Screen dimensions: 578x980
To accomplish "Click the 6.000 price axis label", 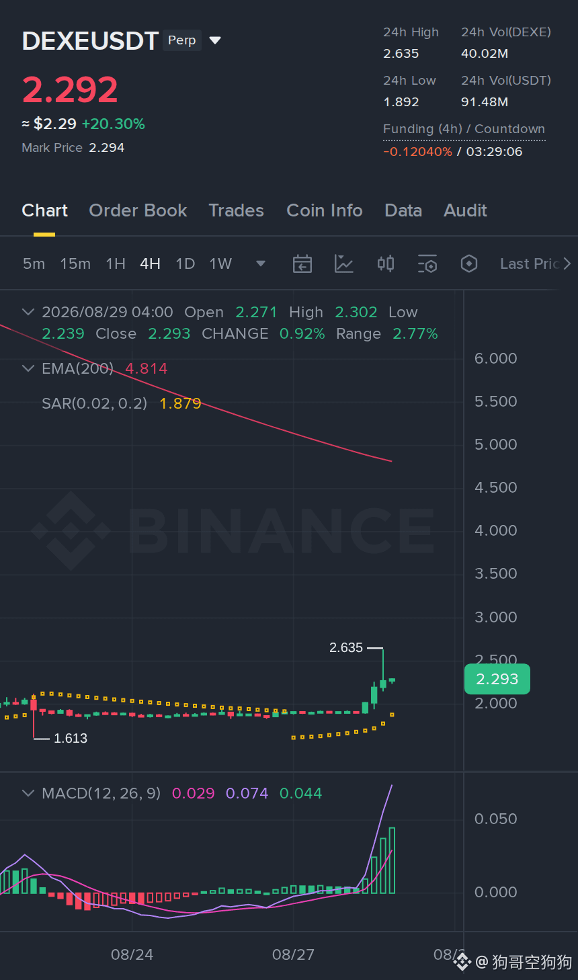I will click(x=496, y=358).
